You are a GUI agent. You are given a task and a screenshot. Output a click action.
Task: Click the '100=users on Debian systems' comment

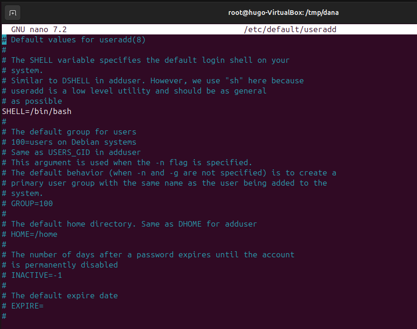[x=73, y=142]
